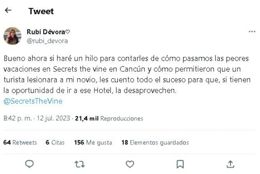Click the 8:42 p. m. timestamp
This screenshot has width=260, height=174.
pos(17,118)
